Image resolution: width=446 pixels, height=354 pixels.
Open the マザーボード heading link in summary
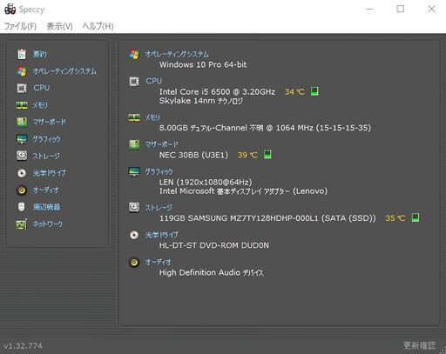pyautogui.click(x=162, y=144)
